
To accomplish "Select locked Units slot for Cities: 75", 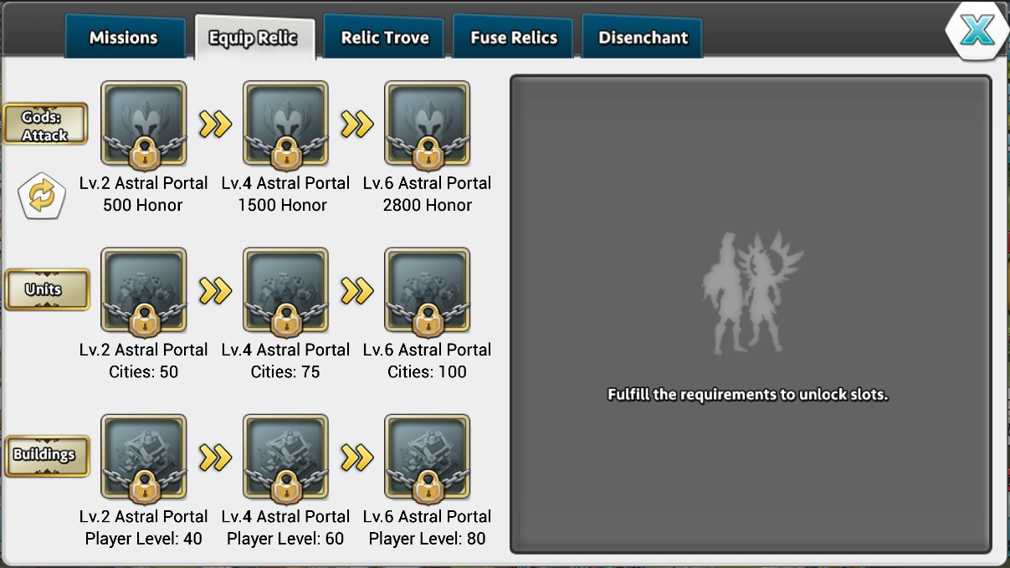I will 285,290.
